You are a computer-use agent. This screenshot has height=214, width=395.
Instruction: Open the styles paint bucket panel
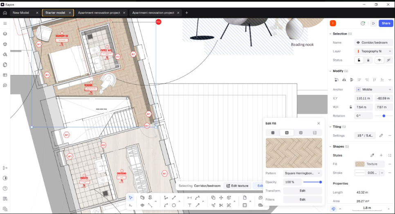[x=5, y=54]
